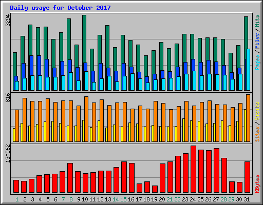Screen dimensions: 263x205
Task: Click the 'Sites' legend label
Action: (x=257, y=134)
